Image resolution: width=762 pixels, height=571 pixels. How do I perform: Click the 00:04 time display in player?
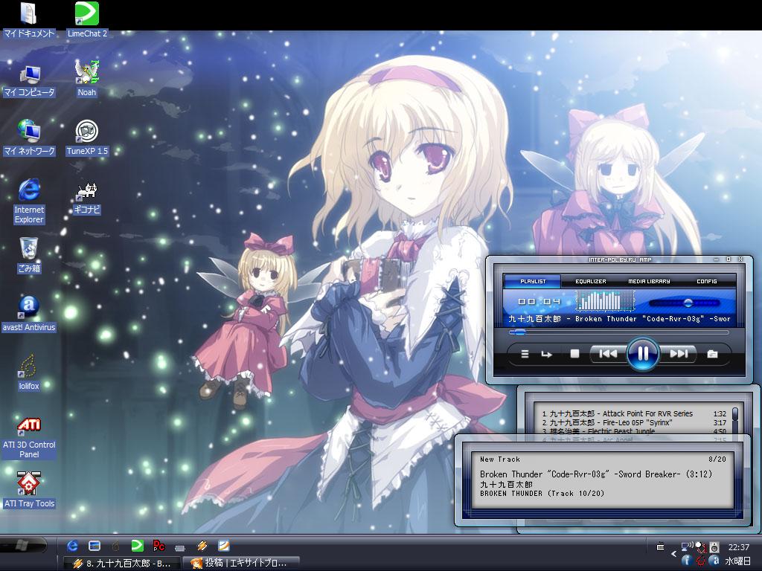539,302
